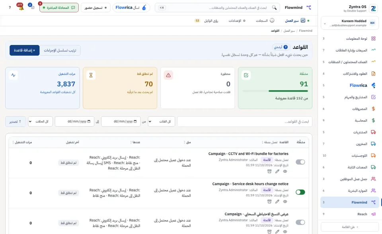The image size is (382, 234).
Task: Open the كل الحالات status dropdown
Action: [41, 121]
